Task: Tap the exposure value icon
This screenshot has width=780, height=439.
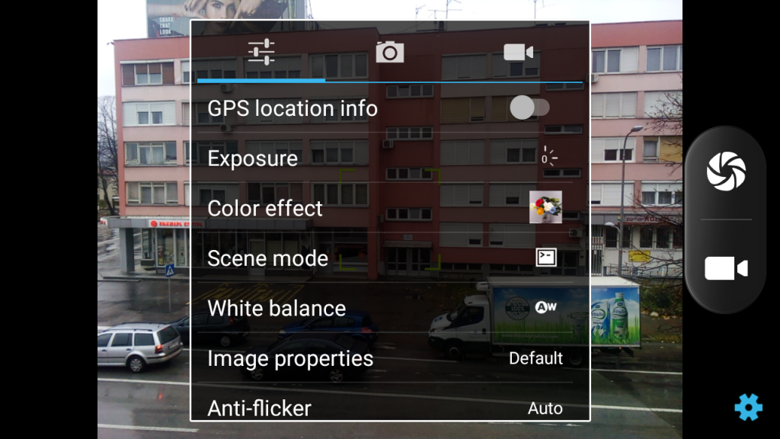Action: coord(548,157)
